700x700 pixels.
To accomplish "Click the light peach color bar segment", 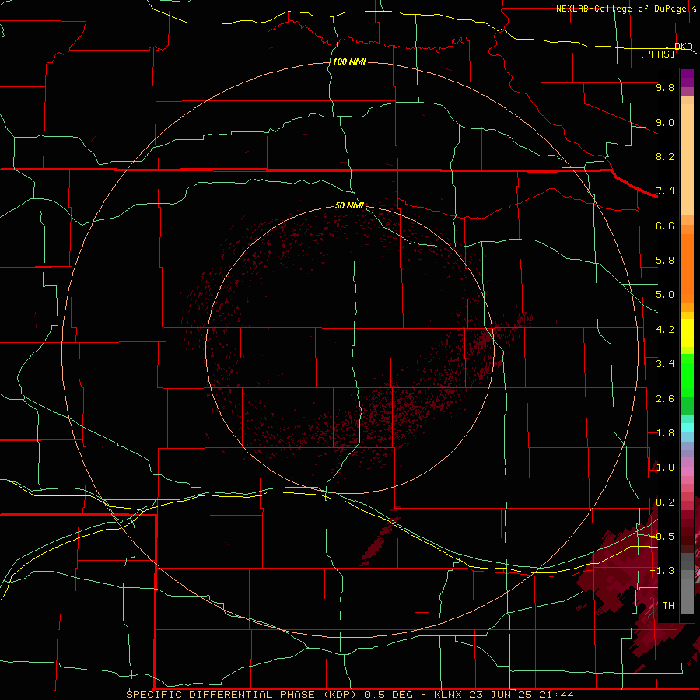I will [x=687, y=159].
